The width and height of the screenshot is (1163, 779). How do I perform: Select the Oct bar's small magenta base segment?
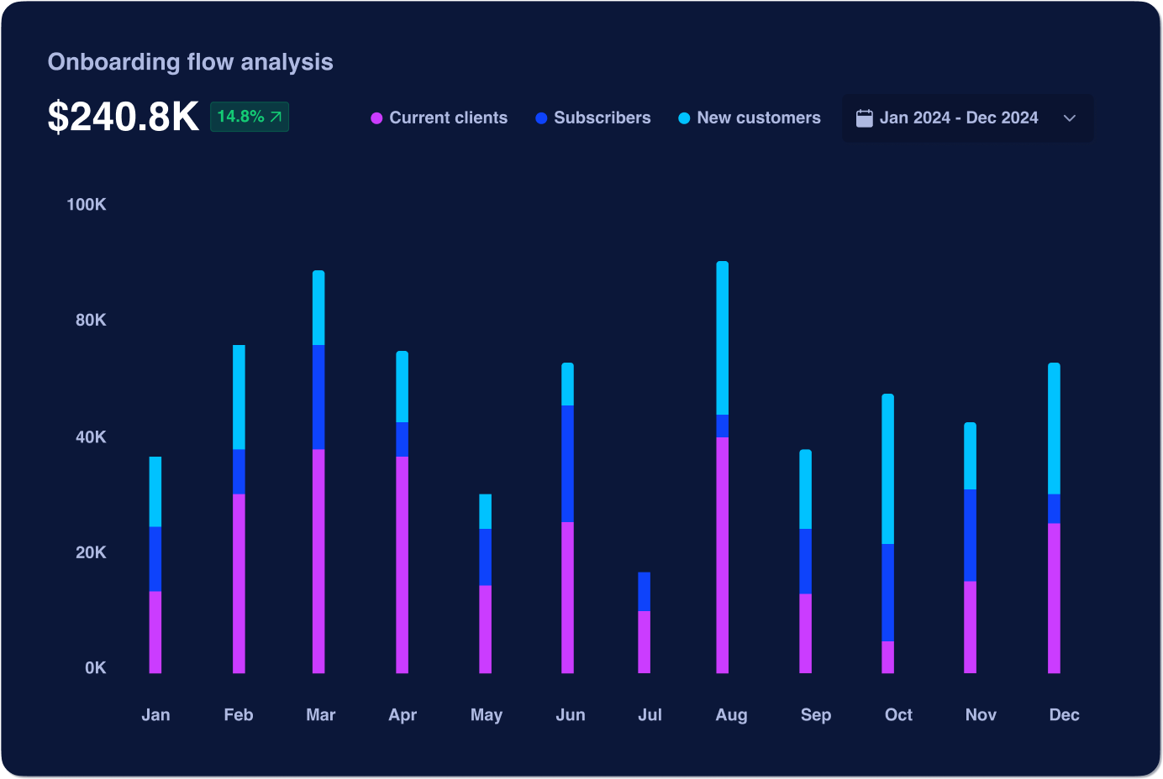point(887,657)
